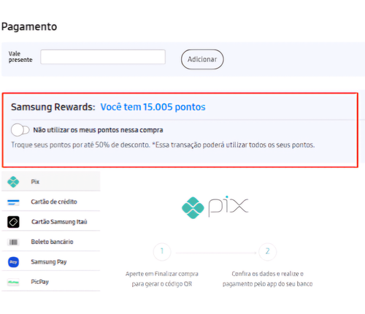
Task: Select Pix payment method
Action: 51,182
